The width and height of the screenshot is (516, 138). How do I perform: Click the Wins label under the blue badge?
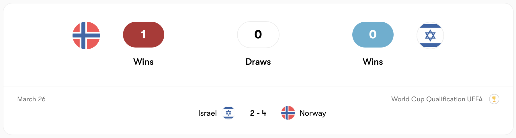pyautogui.click(x=373, y=62)
